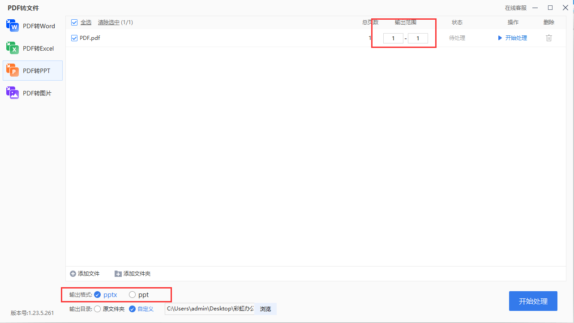Image resolution: width=574 pixels, height=323 pixels.
Task: Click the folder icon beside 添加文件夹
Action: [x=118, y=274]
